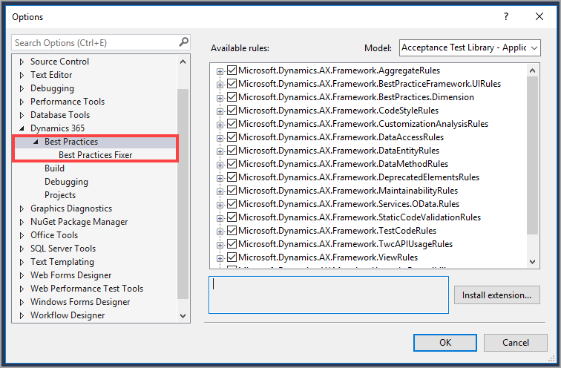Expand the AggregateRules node plus box
The height and width of the screenshot is (368, 561).
pos(220,71)
